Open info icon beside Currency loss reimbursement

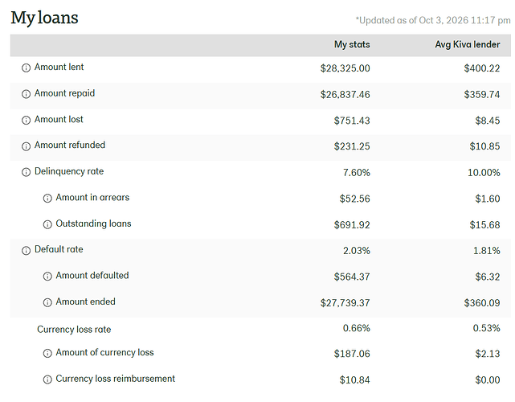coord(47,379)
